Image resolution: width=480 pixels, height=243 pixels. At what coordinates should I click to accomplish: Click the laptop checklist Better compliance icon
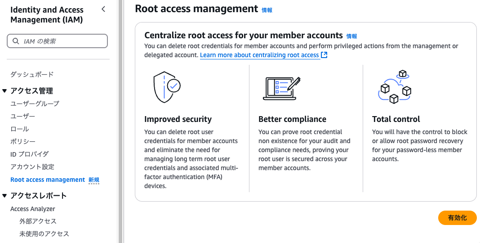(282, 88)
